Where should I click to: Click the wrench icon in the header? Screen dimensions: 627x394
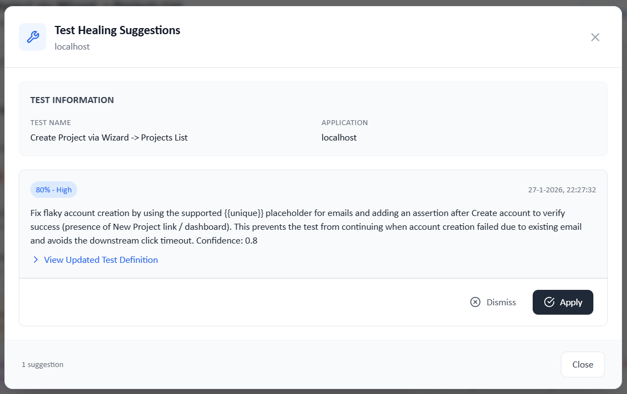pyautogui.click(x=33, y=37)
